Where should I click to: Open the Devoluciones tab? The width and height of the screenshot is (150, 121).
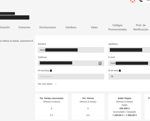coord(48,27)
